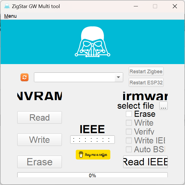Minimize the ZigStar GW Multi tool window
Screen dimensions: 185x185
[136, 6]
